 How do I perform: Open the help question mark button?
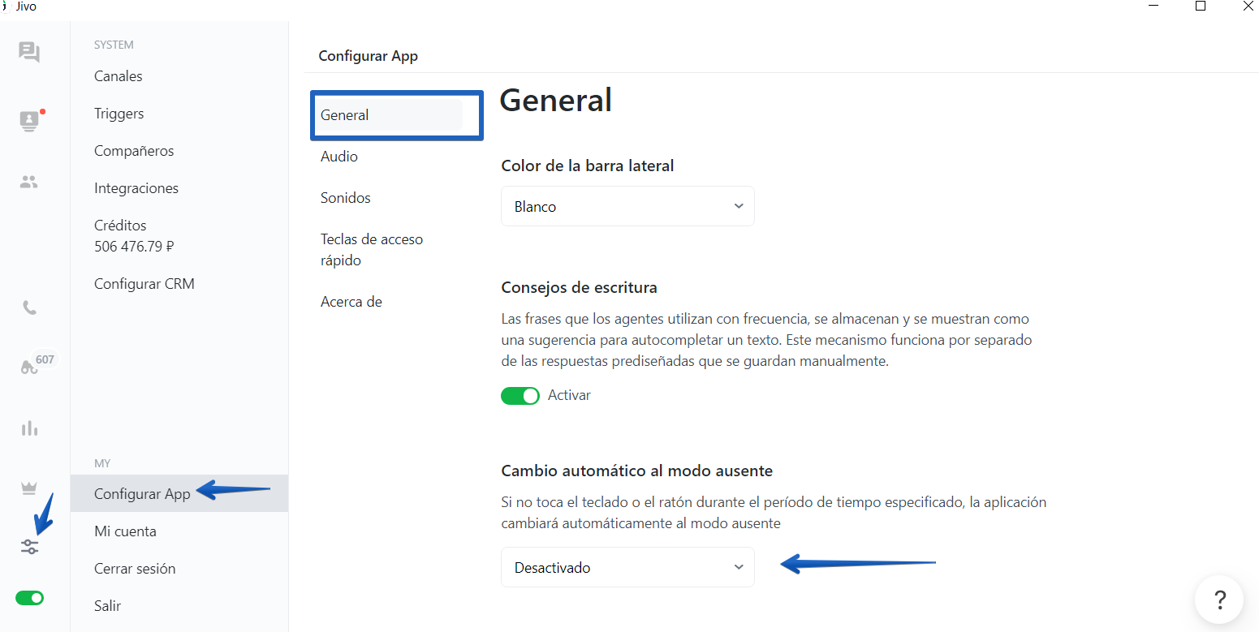coord(1219,600)
